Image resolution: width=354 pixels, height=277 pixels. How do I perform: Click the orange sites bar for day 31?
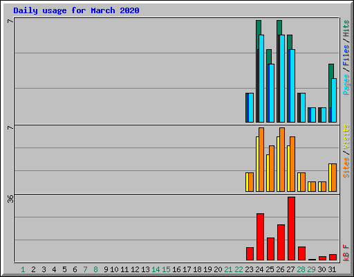334,177
